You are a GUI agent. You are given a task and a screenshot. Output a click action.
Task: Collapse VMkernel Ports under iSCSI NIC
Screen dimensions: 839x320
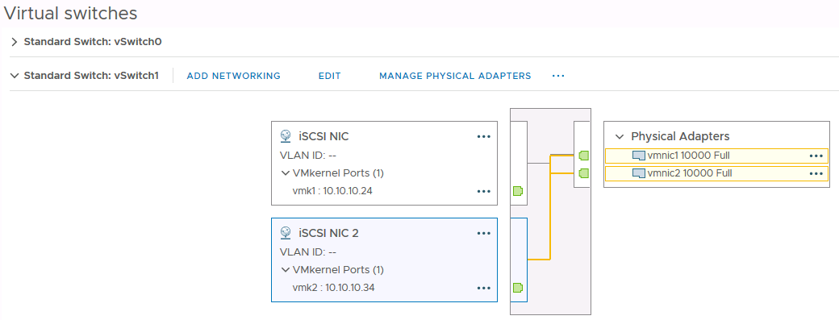[x=286, y=173]
